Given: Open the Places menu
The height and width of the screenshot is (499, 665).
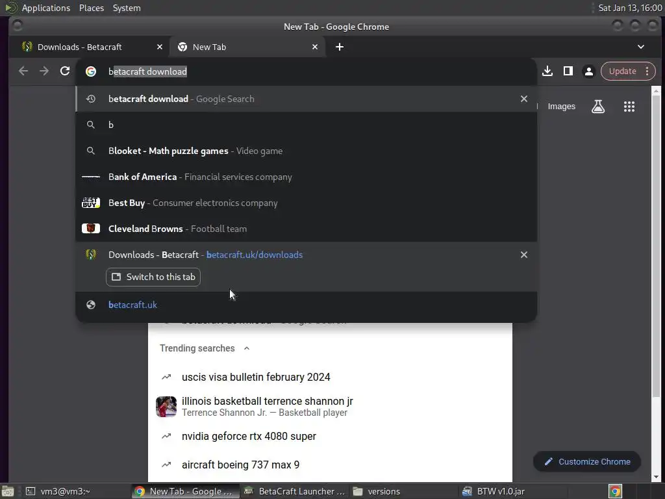Looking at the screenshot, I should 92,8.
